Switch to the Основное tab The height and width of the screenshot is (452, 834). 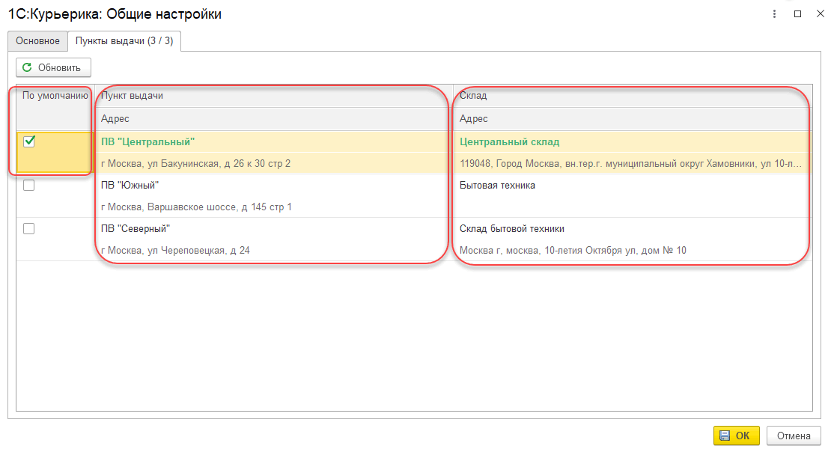(37, 40)
